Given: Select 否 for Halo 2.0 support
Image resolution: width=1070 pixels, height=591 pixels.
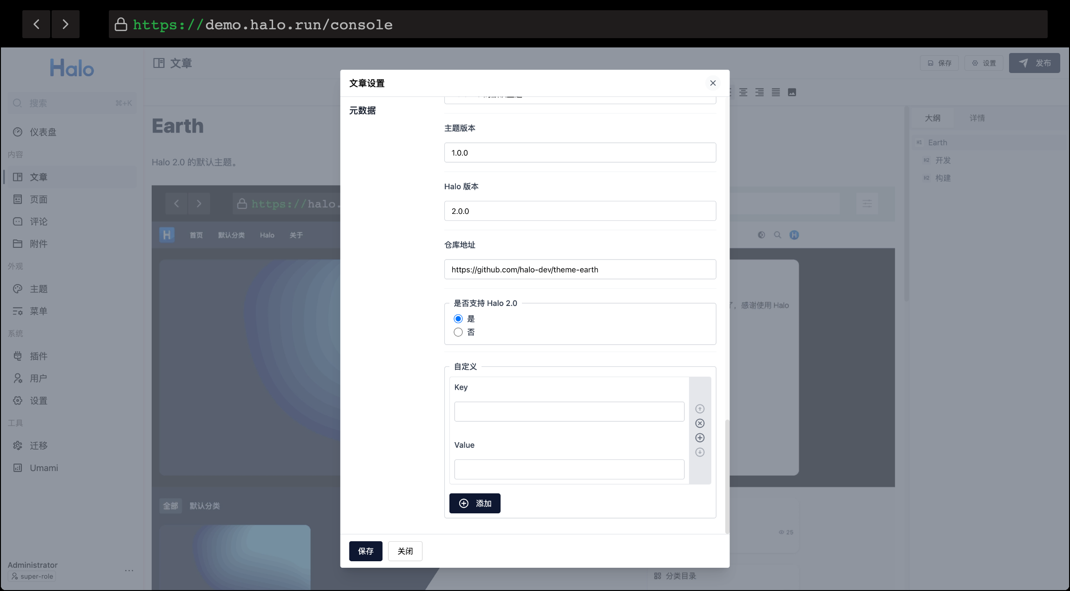Looking at the screenshot, I should [x=458, y=332].
